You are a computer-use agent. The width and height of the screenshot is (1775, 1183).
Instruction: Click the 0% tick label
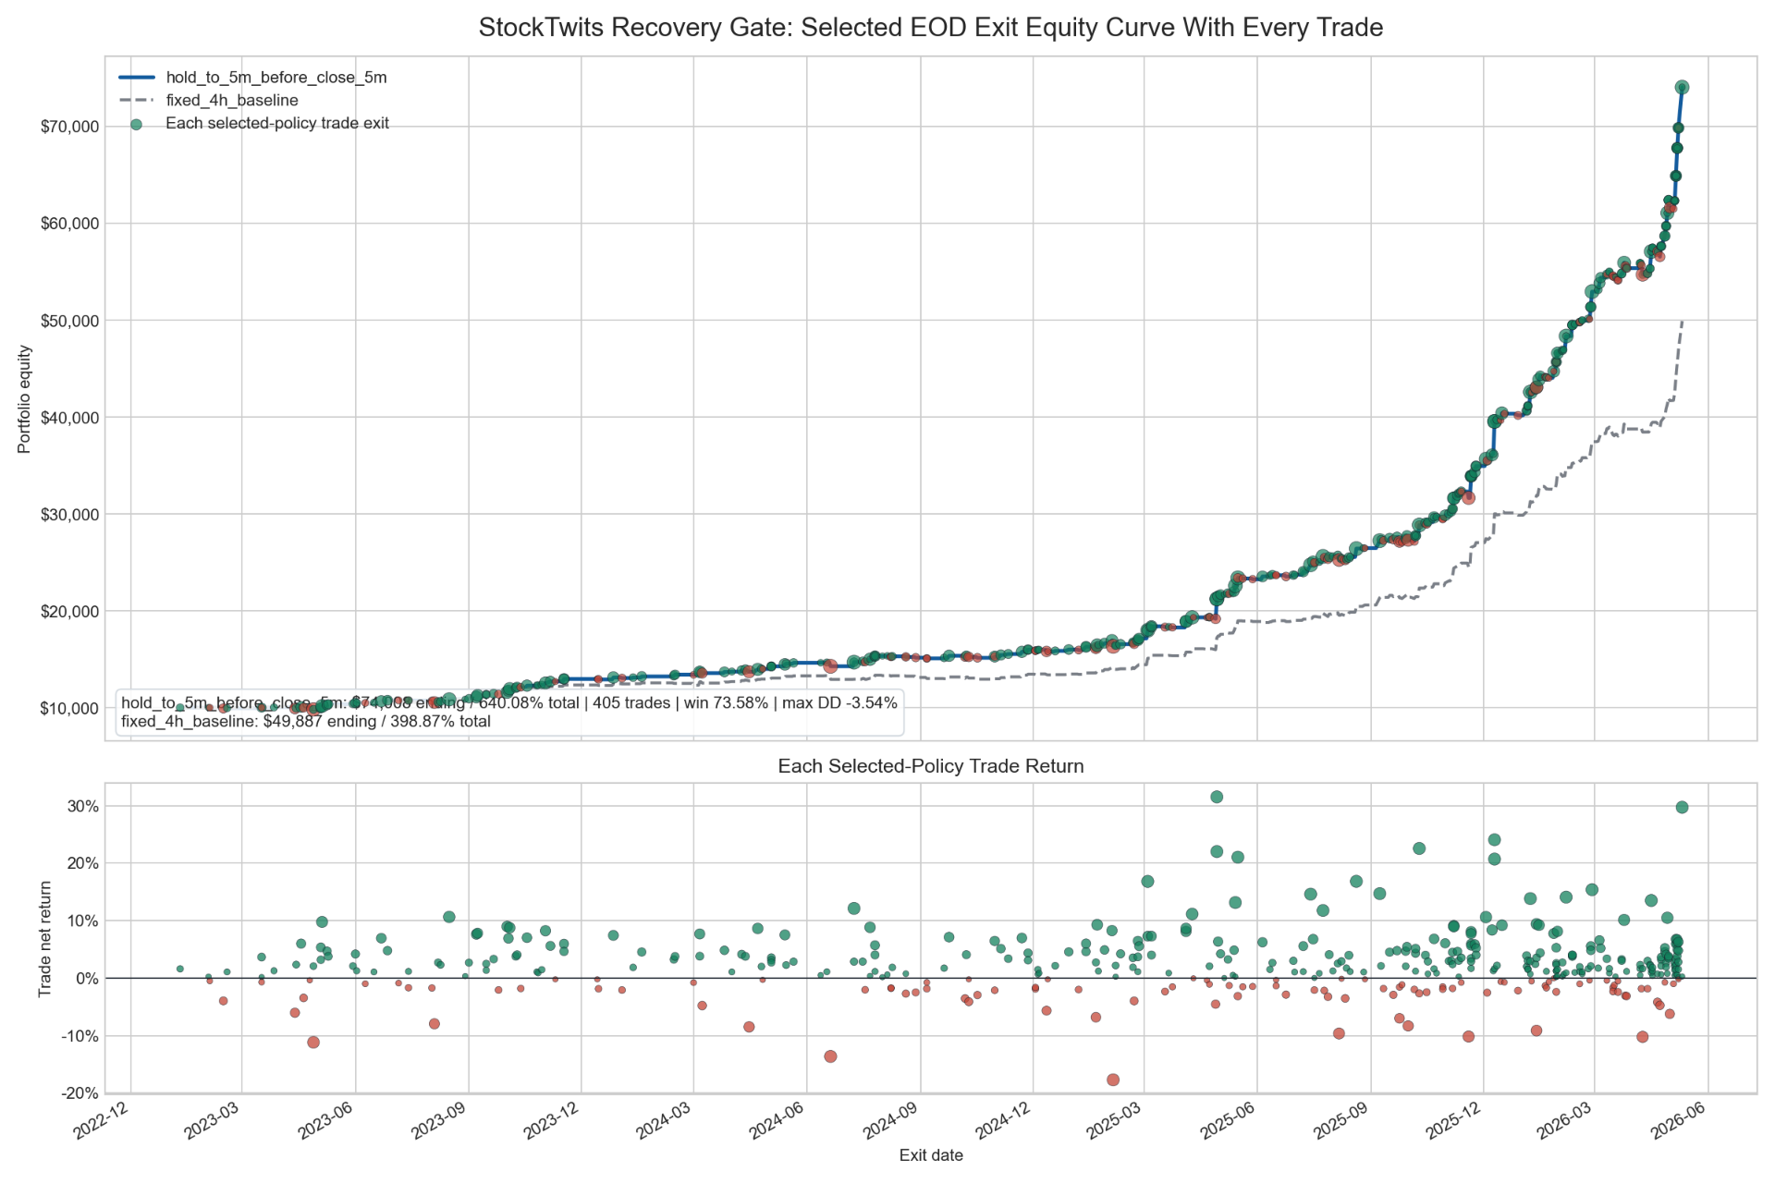pyautogui.click(x=88, y=978)
